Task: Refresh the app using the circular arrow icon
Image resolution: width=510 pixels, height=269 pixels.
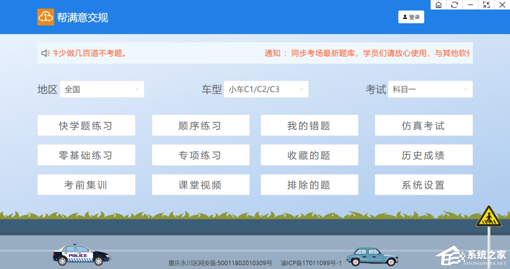Action: [x=454, y=5]
